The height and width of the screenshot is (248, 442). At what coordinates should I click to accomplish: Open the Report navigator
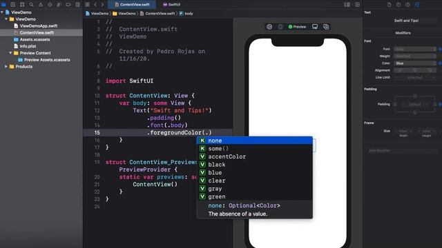[77, 5]
